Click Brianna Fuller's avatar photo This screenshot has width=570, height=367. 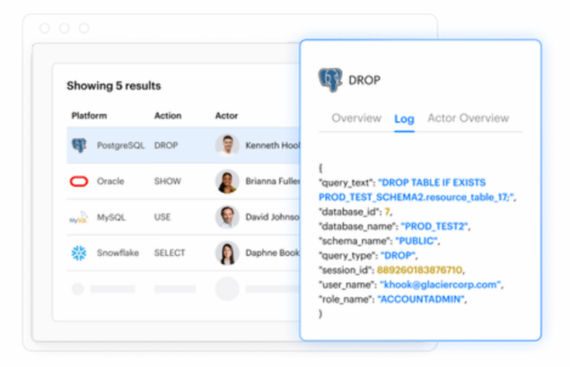[227, 181]
